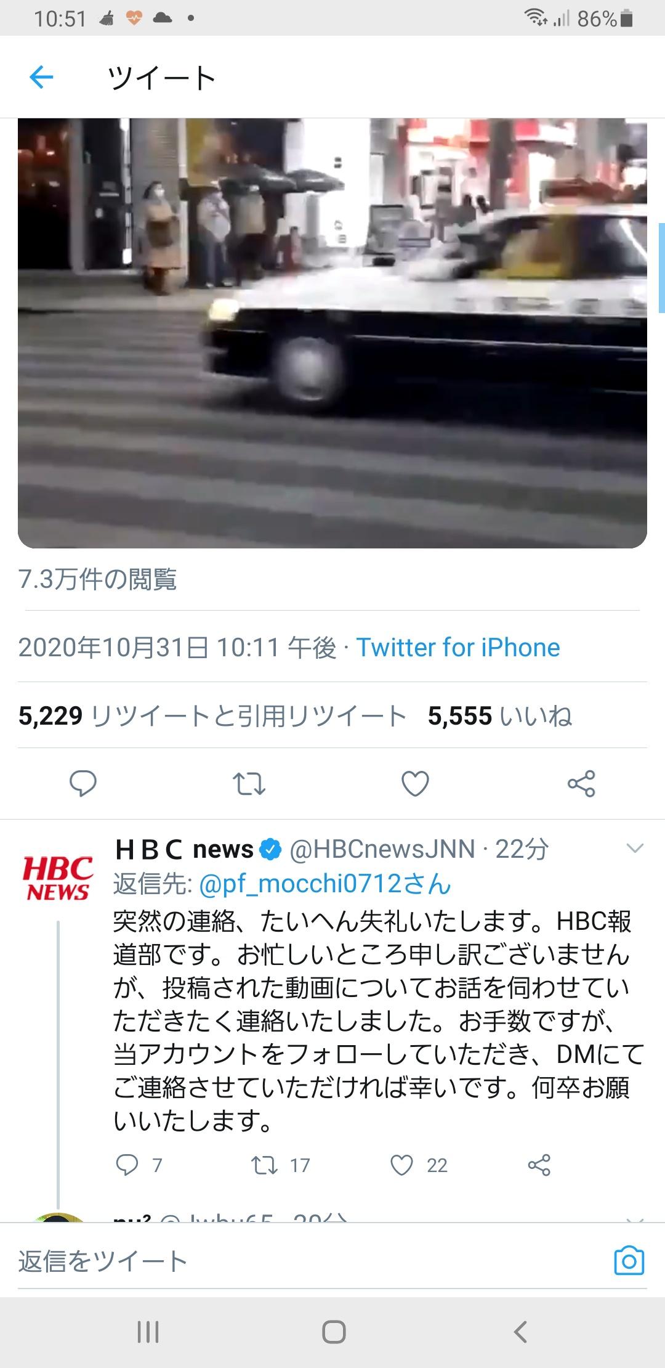
Task: Share the HBC news reply
Action: 539,1165
